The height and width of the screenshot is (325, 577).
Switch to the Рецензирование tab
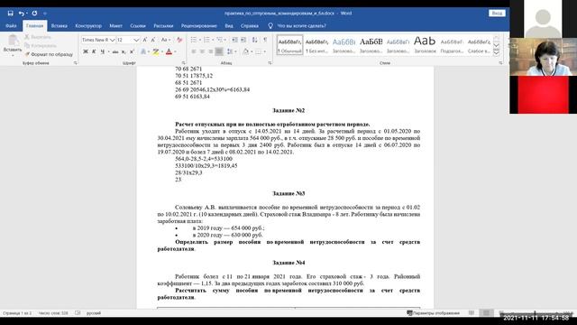198,26
